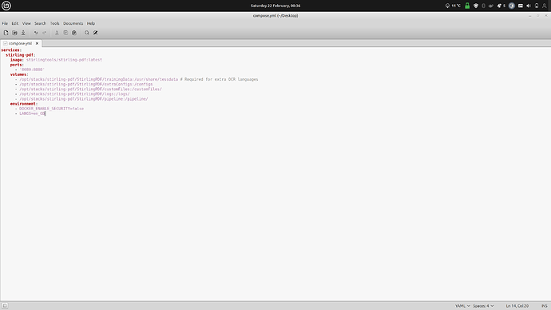Toggle the INS insert mode indicator

click(544, 306)
